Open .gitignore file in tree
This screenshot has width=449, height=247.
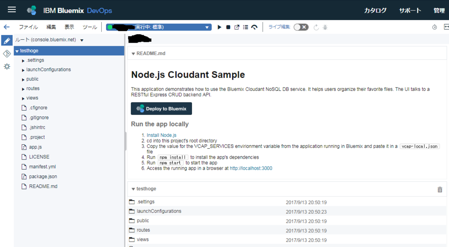pos(39,117)
